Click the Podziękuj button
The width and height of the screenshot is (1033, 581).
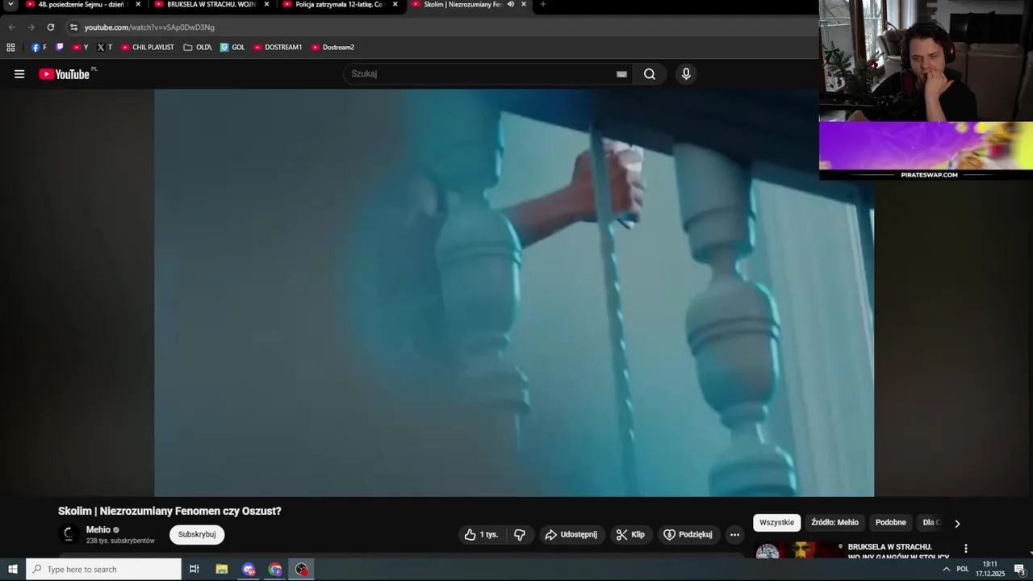point(688,534)
